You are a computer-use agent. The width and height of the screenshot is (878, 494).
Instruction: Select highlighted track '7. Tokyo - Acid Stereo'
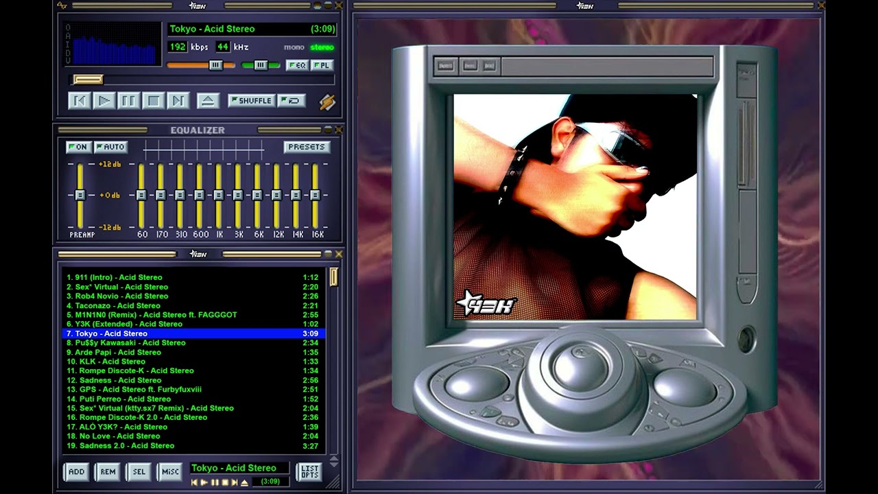click(193, 333)
